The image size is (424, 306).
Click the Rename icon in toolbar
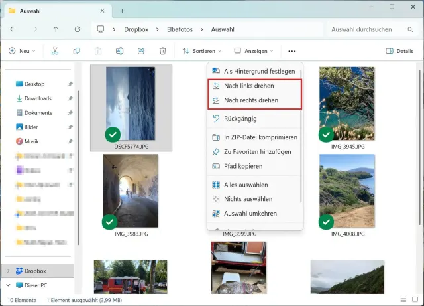pos(120,51)
